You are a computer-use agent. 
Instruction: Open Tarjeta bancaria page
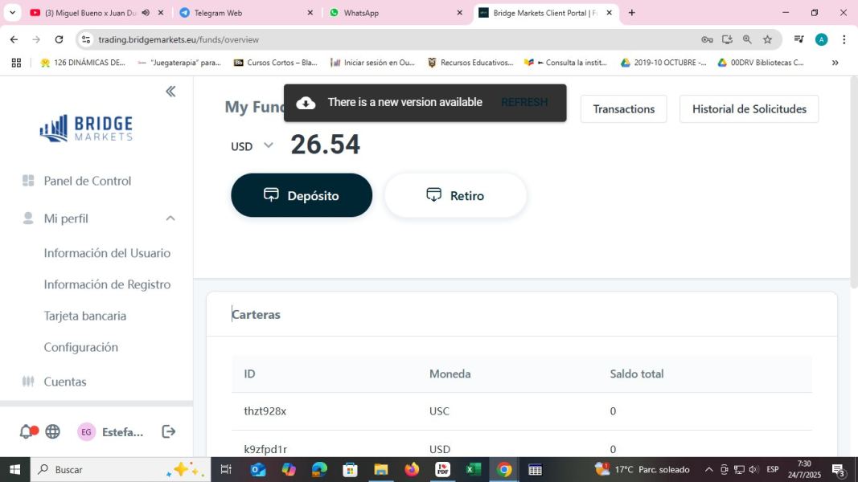(x=84, y=316)
